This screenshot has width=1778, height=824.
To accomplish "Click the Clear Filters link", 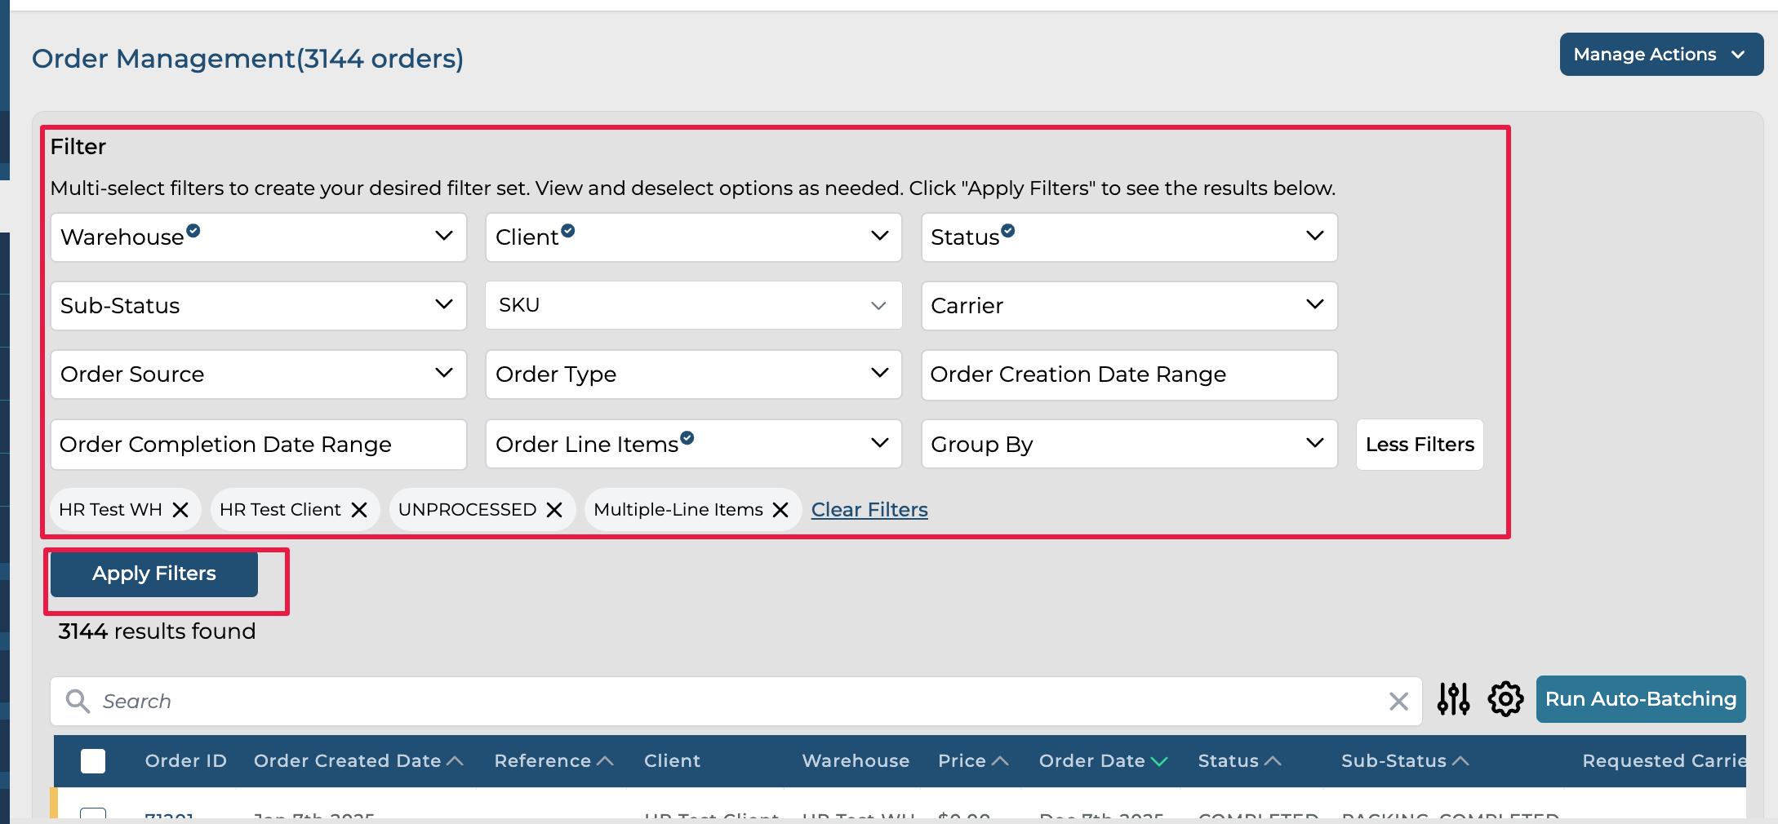I will click(x=869, y=510).
